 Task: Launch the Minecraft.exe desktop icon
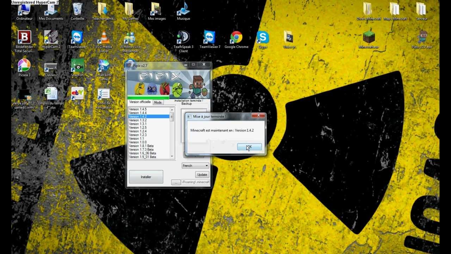[x=369, y=40]
